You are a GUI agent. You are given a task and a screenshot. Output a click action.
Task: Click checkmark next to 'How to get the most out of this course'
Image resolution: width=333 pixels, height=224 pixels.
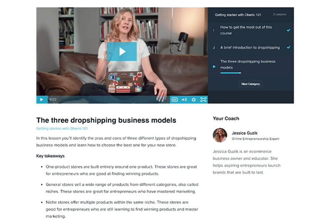point(289,30)
